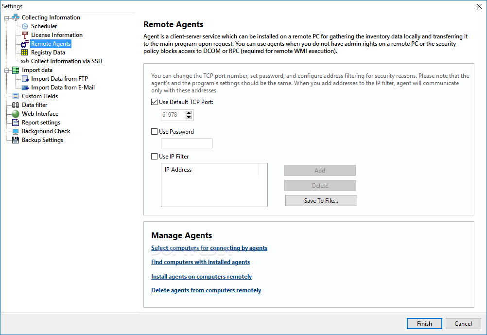Click the Delete IP address button
The image size is (487, 335).
point(320,186)
